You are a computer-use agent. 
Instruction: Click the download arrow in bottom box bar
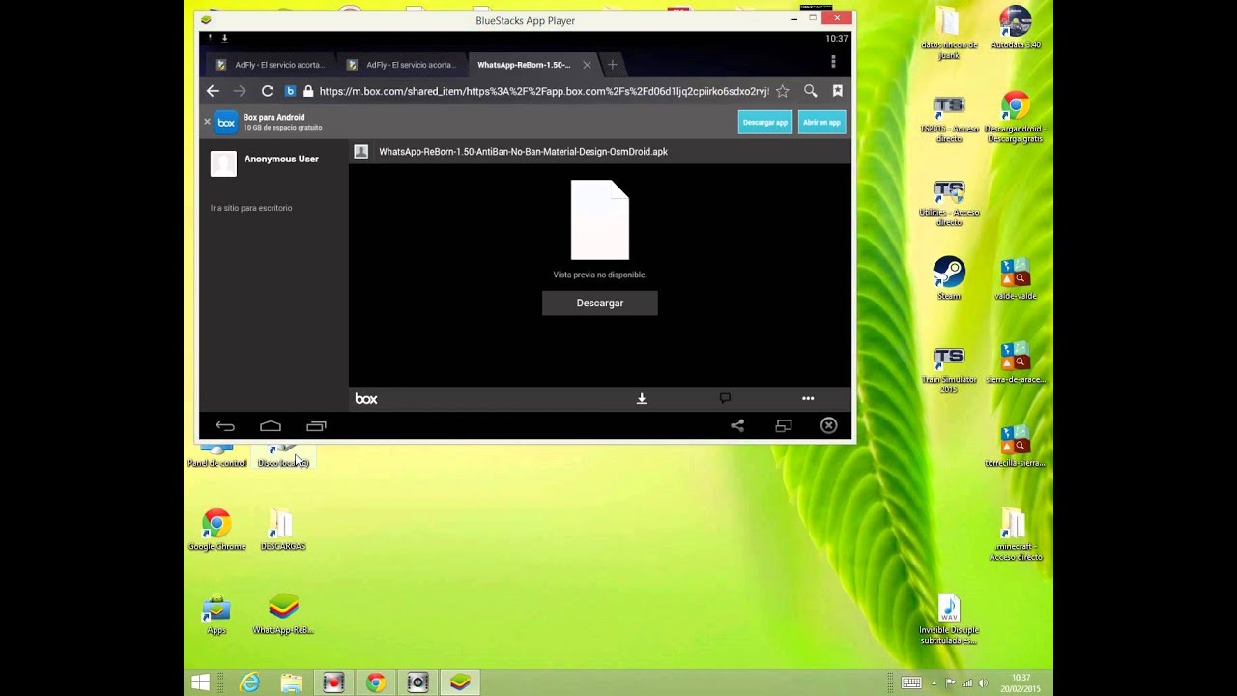(x=641, y=398)
